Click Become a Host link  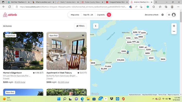pos(152,15)
